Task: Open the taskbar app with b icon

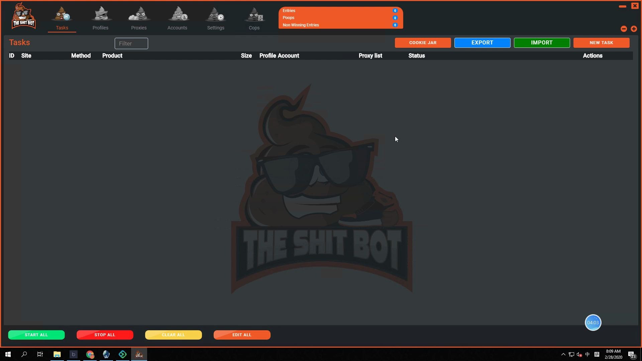Action: coord(74,354)
